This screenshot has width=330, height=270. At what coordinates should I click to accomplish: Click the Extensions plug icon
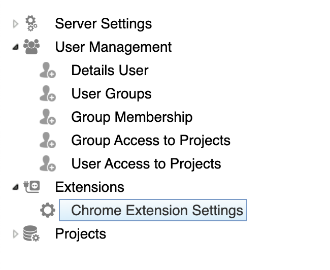pos(31,187)
